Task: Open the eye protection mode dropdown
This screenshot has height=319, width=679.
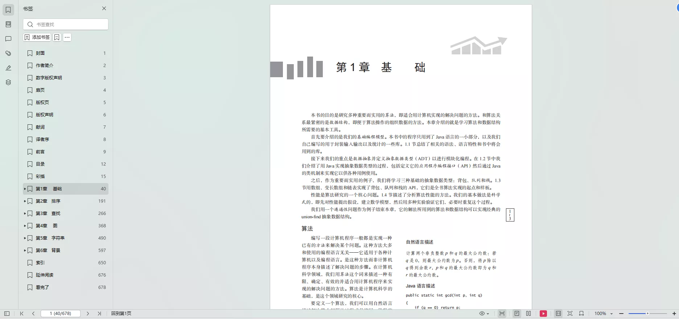Action: click(484, 314)
